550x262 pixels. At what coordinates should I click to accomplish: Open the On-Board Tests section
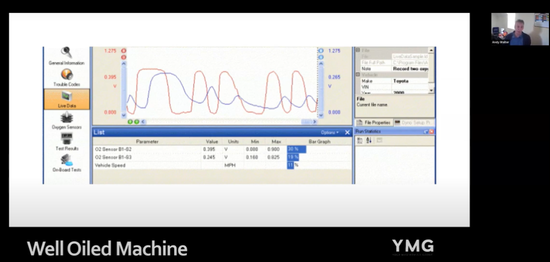click(x=67, y=162)
